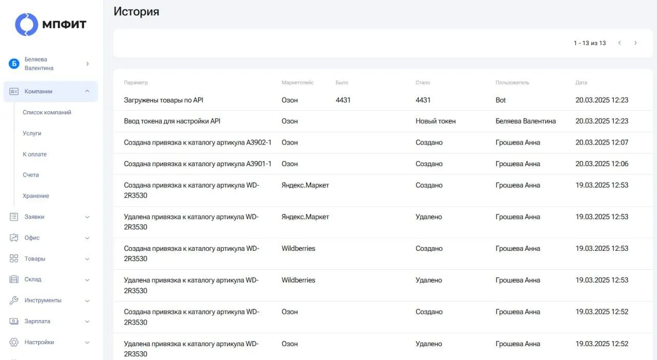This screenshot has width=657, height=360.
Task: Select row with артикул A3901-1
Action: point(383,164)
